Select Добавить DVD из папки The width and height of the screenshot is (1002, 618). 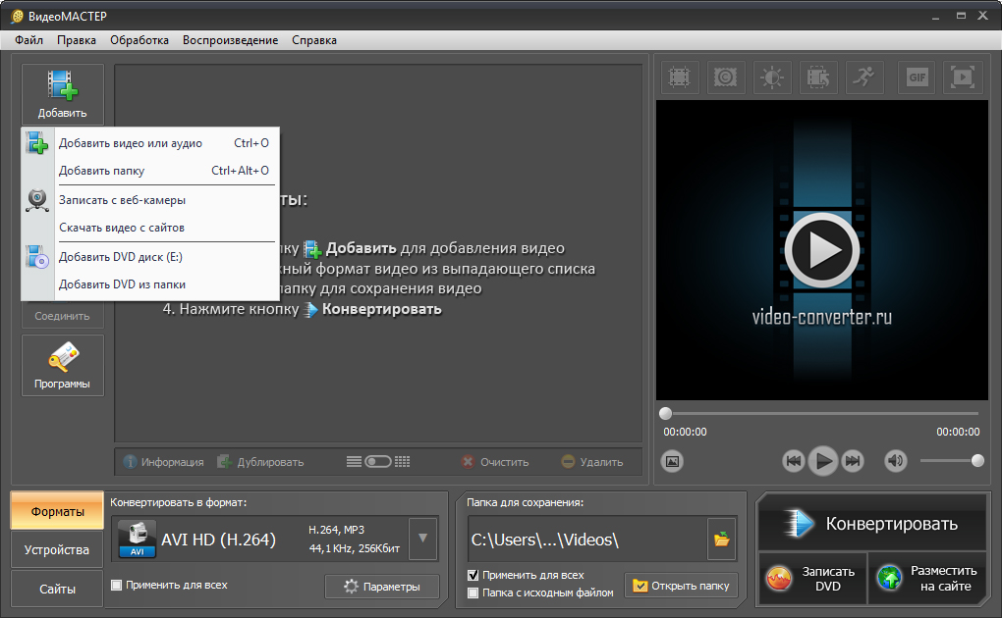(x=150, y=284)
